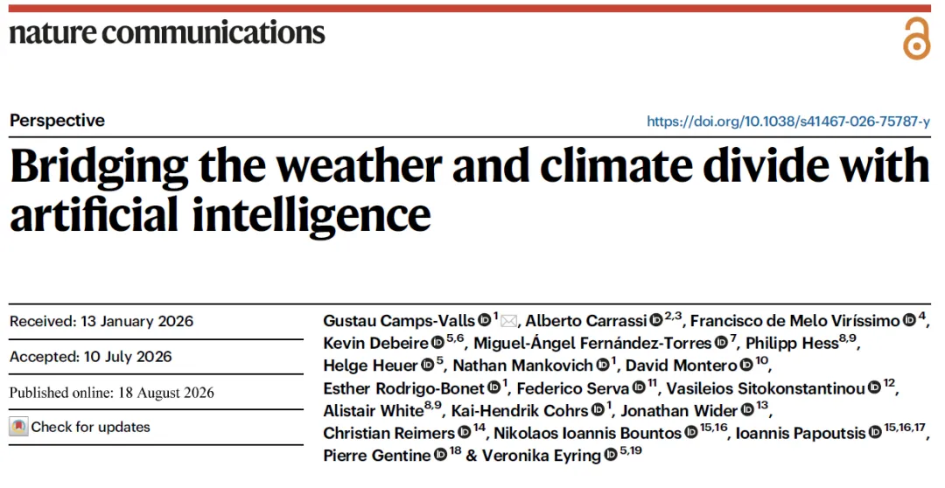The width and height of the screenshot is (945, 488).
Task: Select the author name Gustau Camps-Valls
Action: click(x=399, y=322)
